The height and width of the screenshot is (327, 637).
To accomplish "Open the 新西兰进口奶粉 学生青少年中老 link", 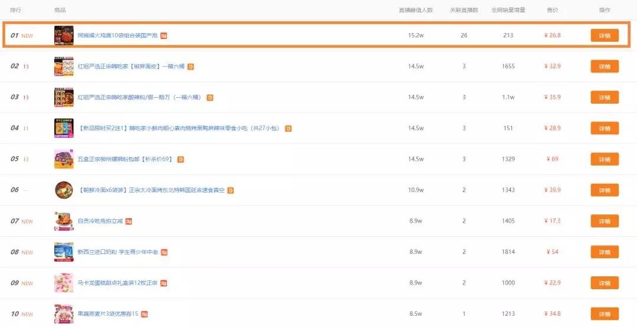I will [x=118, y=252].
